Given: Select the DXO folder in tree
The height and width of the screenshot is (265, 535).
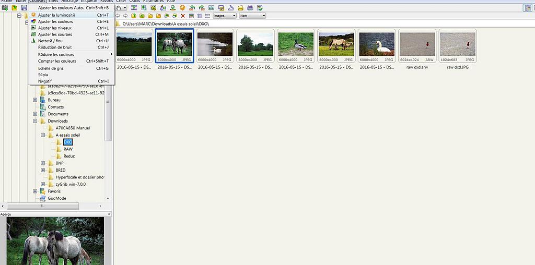Looking at the screenshot, I should click(x=68, y=142).
